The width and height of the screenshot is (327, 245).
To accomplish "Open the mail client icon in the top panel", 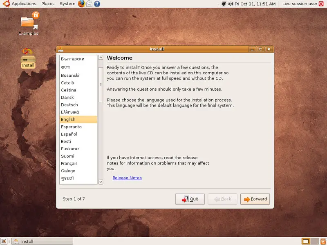I will click(89, 4).
